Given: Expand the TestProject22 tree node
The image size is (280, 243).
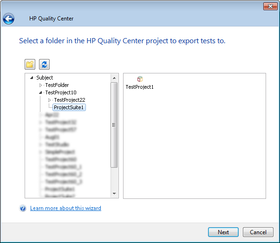Looking at the screenshot, I should click(50, 100).
